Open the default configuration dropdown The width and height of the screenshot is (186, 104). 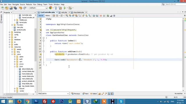coord(38,8)
